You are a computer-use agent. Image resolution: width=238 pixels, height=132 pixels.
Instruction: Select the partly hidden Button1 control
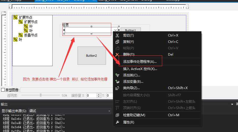(131, 29)
